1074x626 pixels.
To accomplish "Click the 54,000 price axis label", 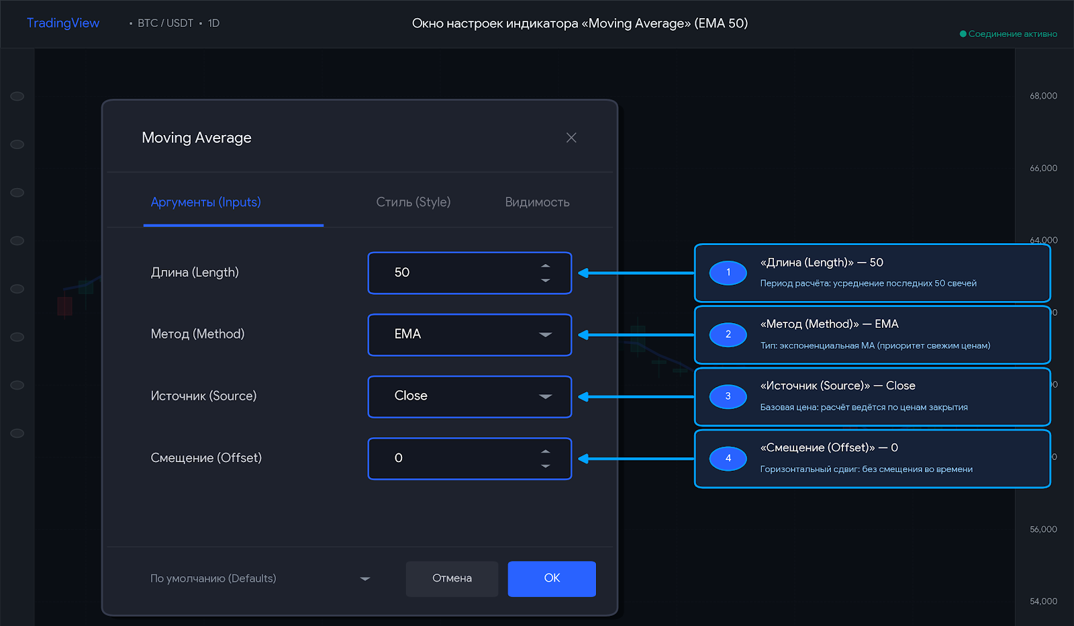I will pos(1043,601).
